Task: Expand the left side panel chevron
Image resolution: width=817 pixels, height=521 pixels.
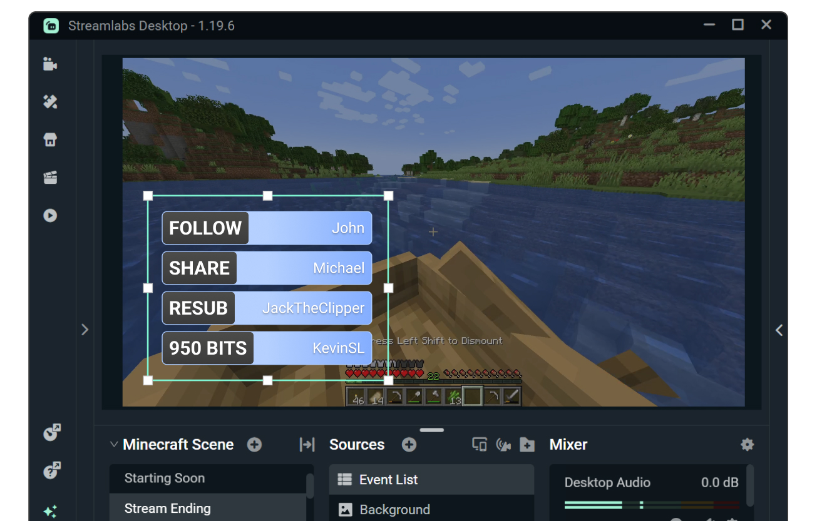Action: click(x=85, y=330)
